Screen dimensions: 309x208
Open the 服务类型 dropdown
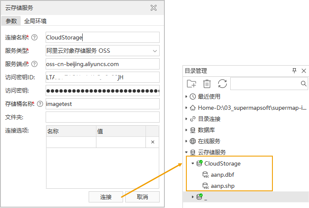point(154,51)
